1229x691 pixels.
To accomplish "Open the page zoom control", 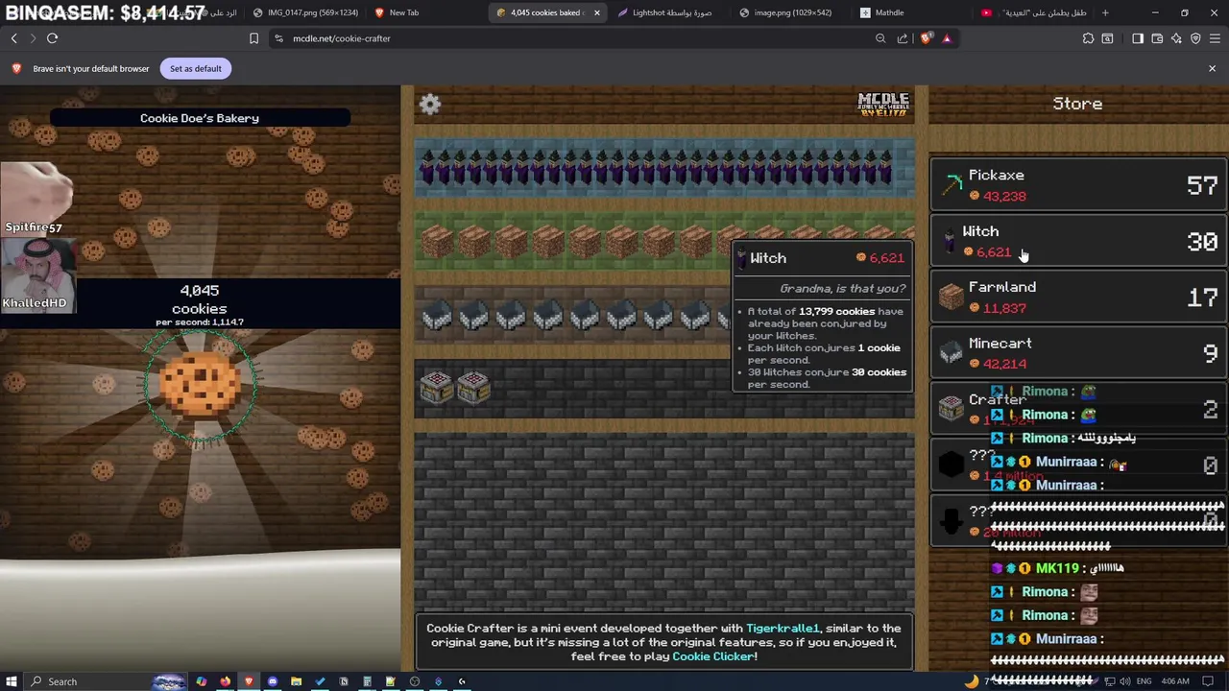I will click(x=880, y=38).
